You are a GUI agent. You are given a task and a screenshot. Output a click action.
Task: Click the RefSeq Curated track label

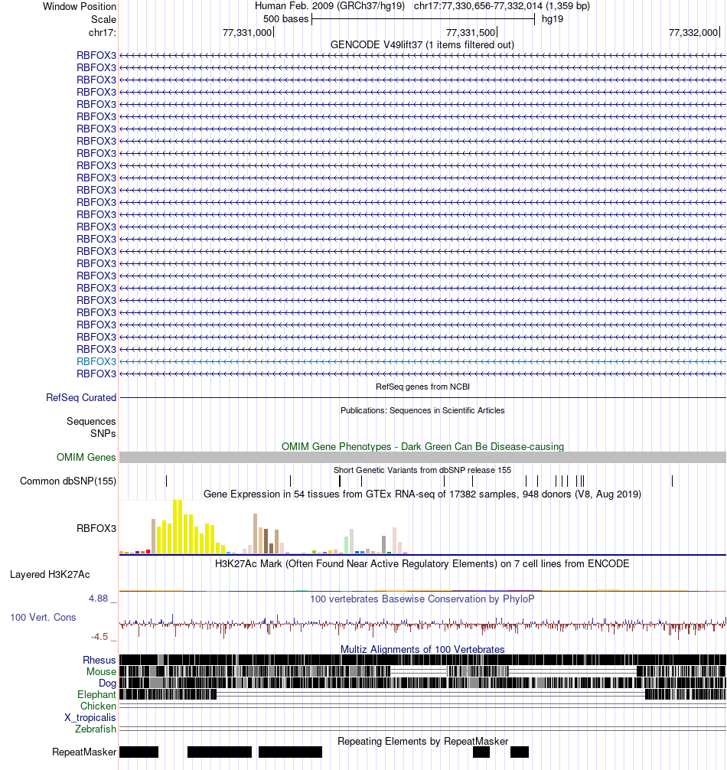81,397
